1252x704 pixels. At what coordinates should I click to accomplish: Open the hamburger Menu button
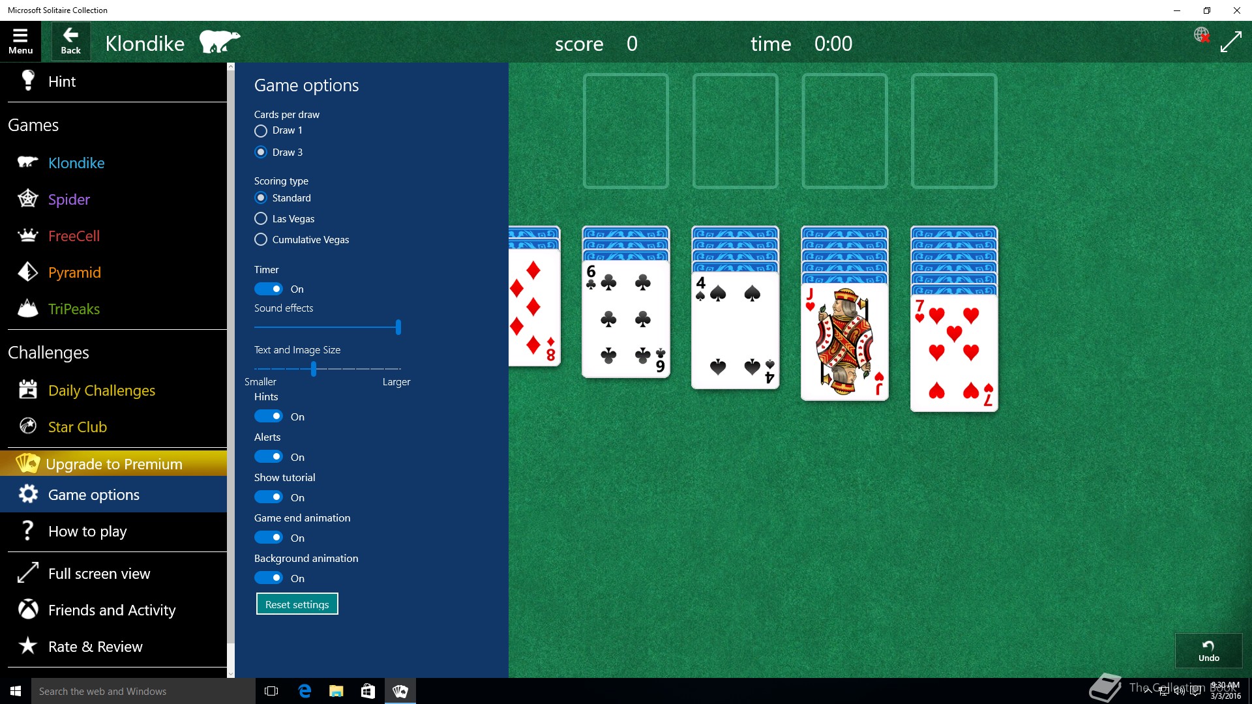(x=20, y=42)
